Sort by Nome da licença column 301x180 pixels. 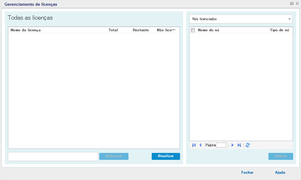tap(26, 30)
